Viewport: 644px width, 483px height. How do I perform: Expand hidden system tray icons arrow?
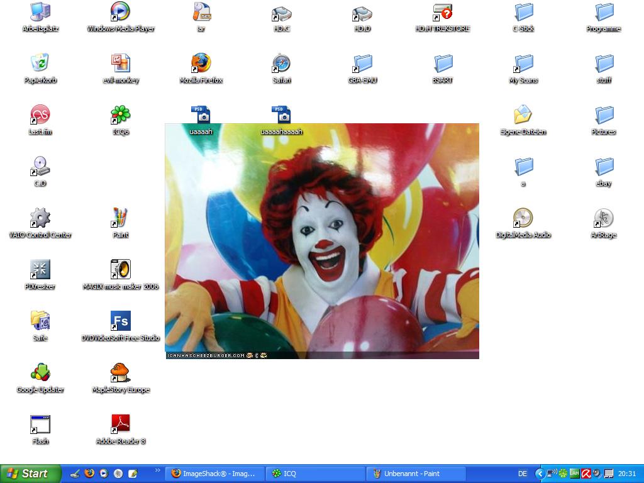click(x=540, y=474)
